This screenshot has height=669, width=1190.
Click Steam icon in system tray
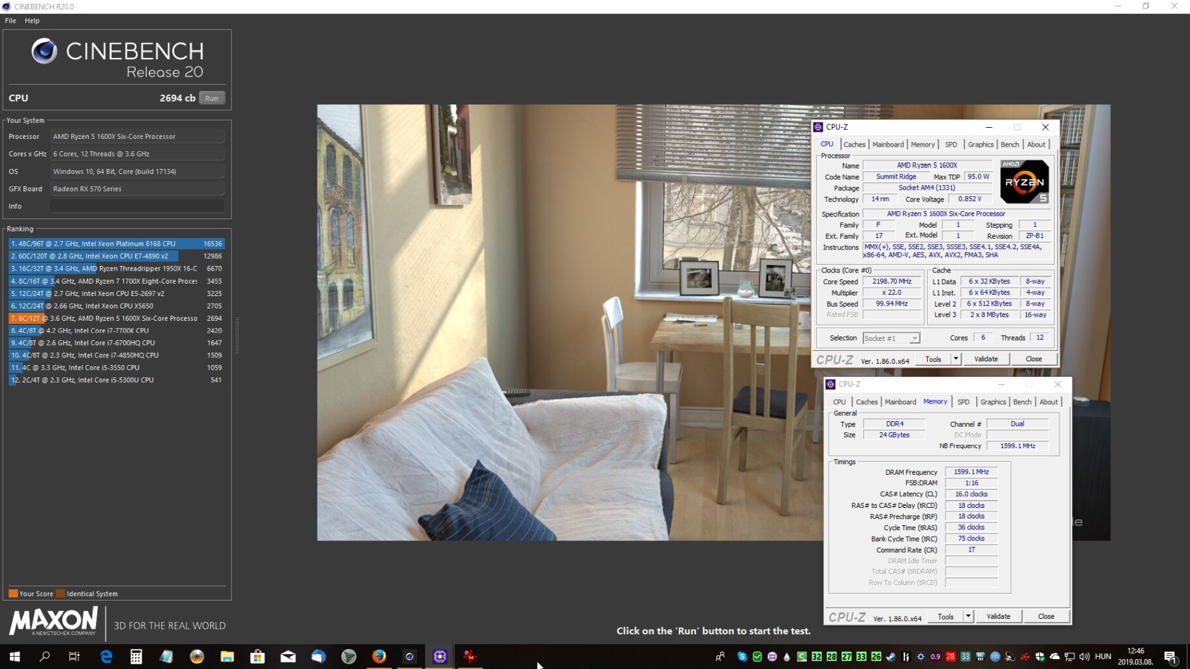(x=891, y=657)
